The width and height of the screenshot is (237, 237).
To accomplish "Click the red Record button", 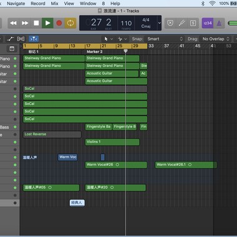I will [x=59, y=23].
